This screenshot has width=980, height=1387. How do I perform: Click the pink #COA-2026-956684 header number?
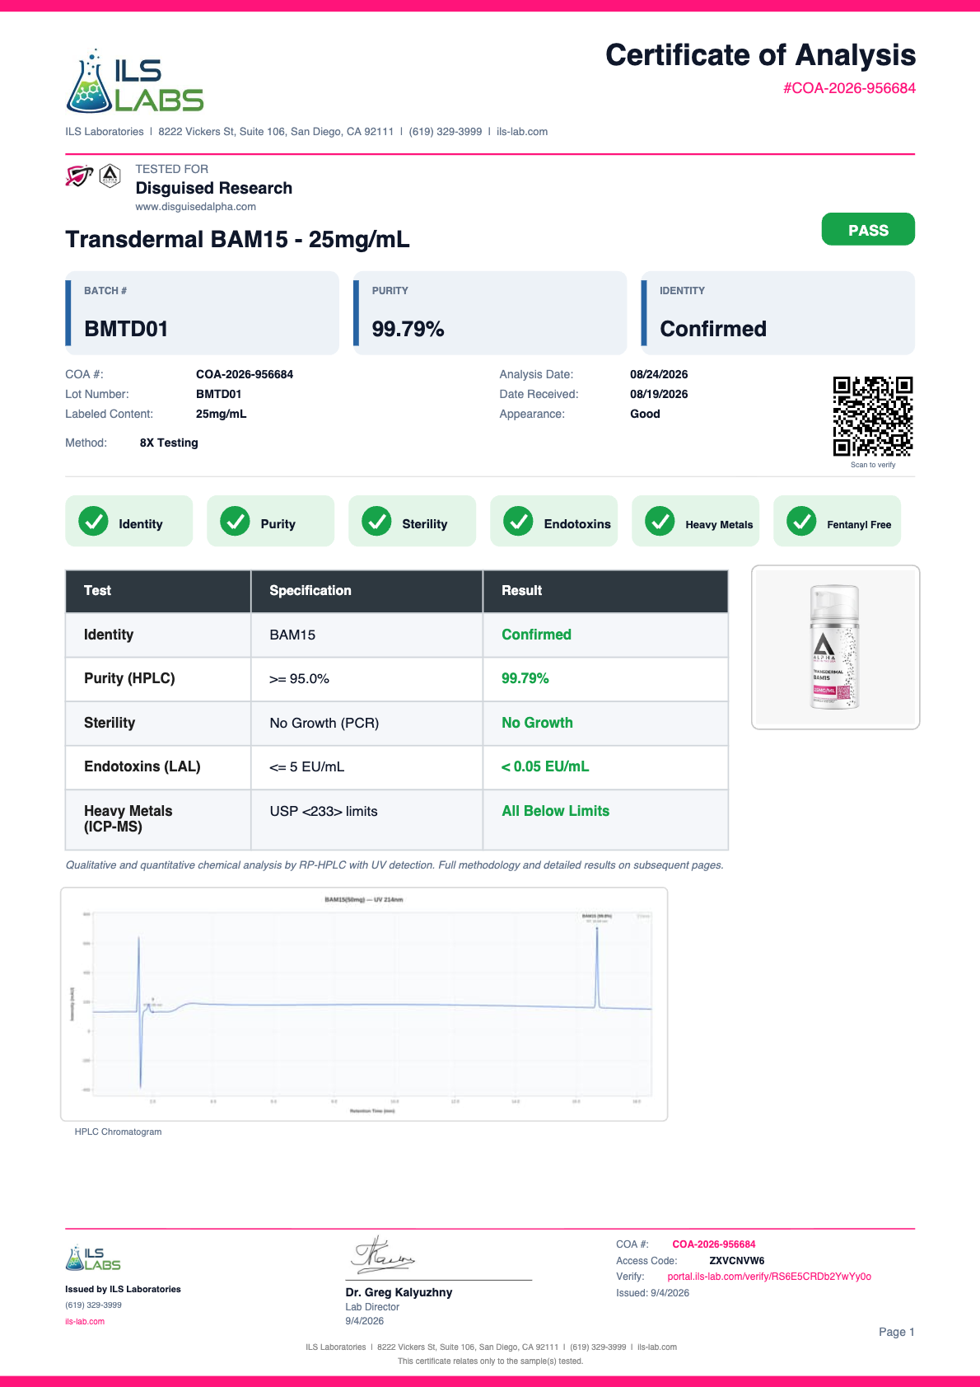pyautogui.click(x=849, y=88)
